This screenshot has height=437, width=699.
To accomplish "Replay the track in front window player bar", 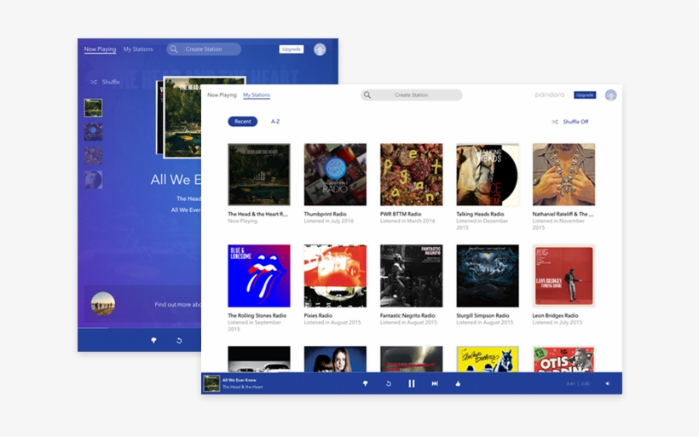I will pos(388,383).
